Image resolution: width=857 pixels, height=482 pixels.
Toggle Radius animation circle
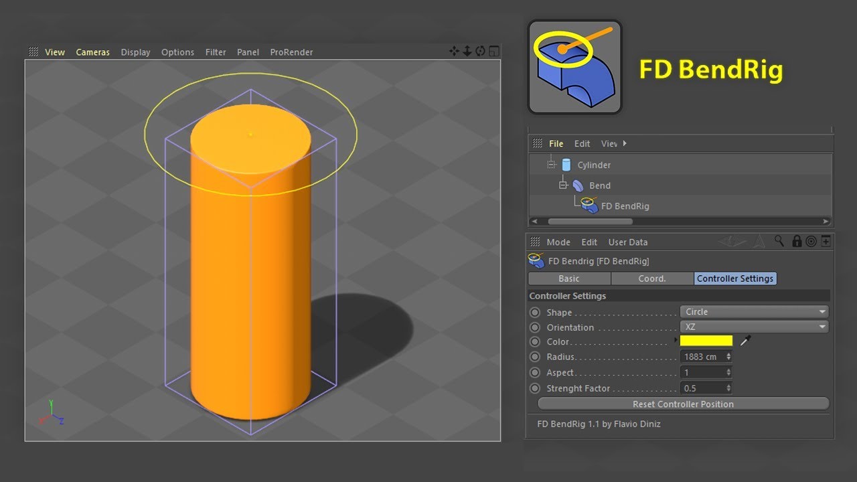pyautogui.click(x=534, y=357)
